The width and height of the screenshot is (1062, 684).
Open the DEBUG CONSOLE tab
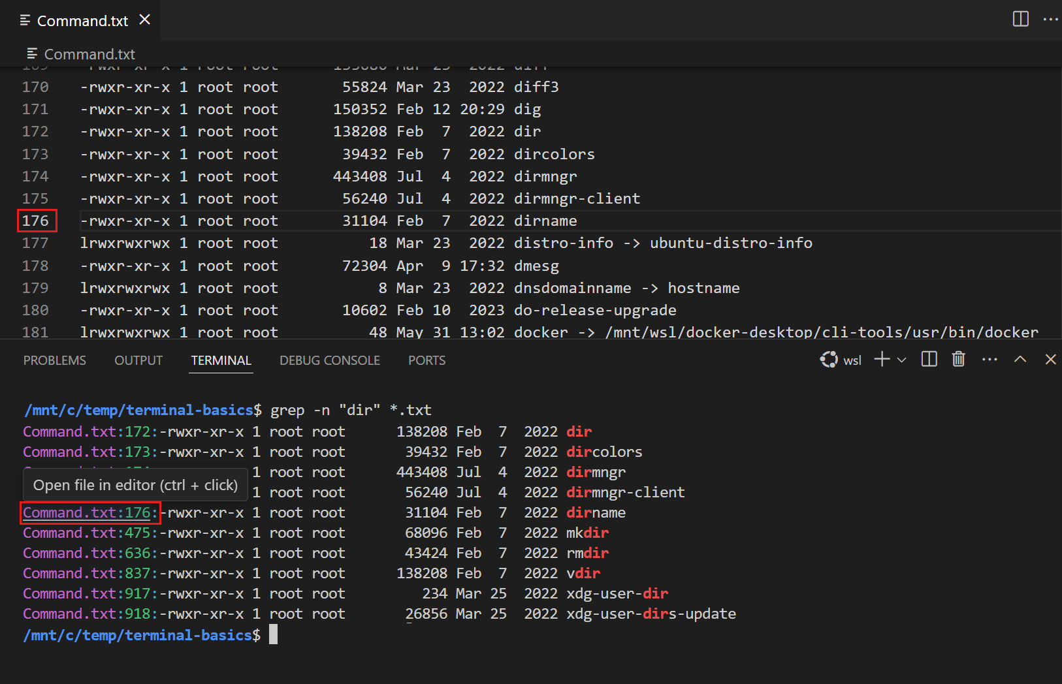tap(329, 360)
